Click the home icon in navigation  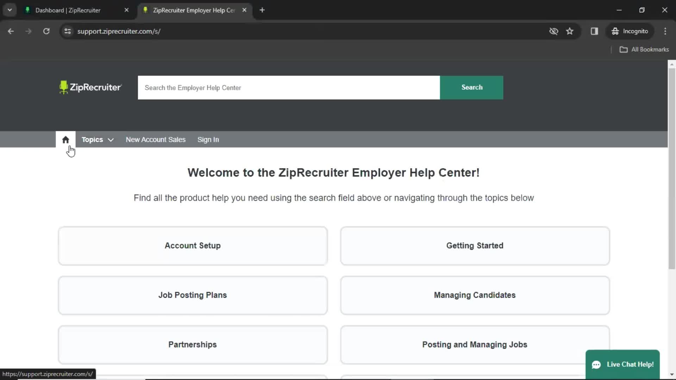(x=65, y=139)
